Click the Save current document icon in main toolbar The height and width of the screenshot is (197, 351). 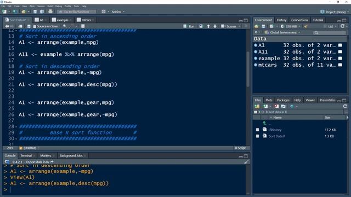click(35, 11)
